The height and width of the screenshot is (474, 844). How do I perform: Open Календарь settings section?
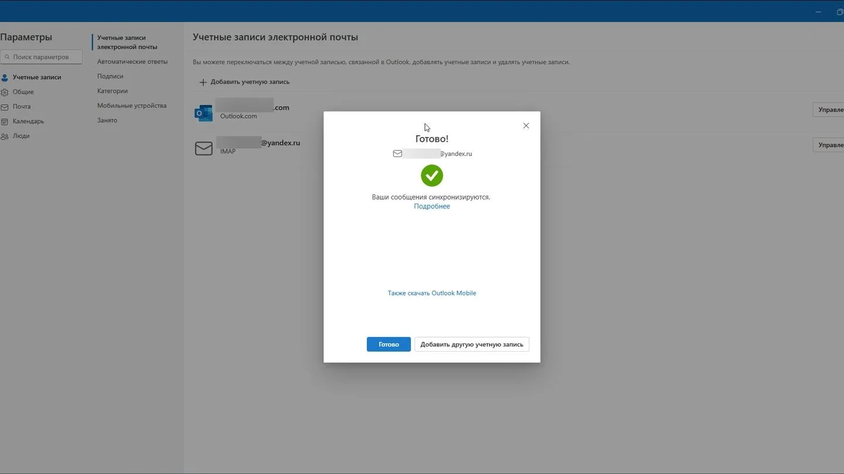point(28,121)
